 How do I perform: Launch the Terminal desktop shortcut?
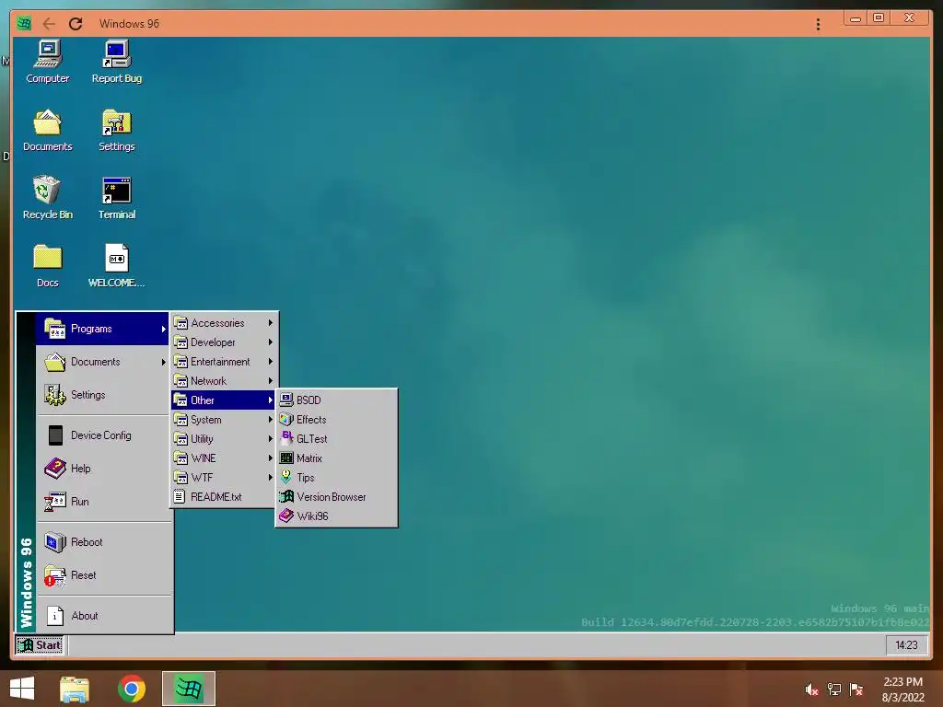(x=117, y=198)
